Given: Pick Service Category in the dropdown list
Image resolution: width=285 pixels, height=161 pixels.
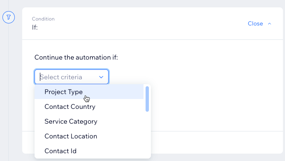Looking at the screenshot, I should [x=89, y=121].
